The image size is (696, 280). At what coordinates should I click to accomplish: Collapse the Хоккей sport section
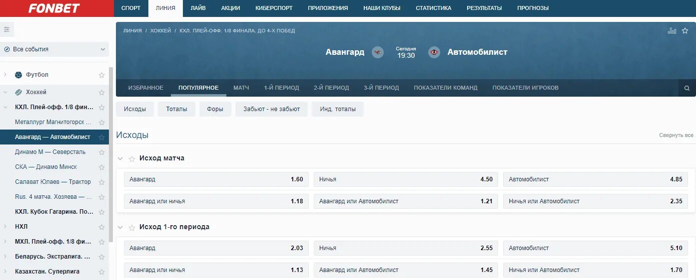[5, 92]
